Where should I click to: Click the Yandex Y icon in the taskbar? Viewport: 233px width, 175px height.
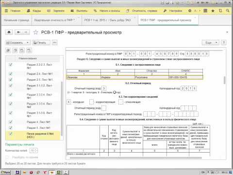point(45,173)
